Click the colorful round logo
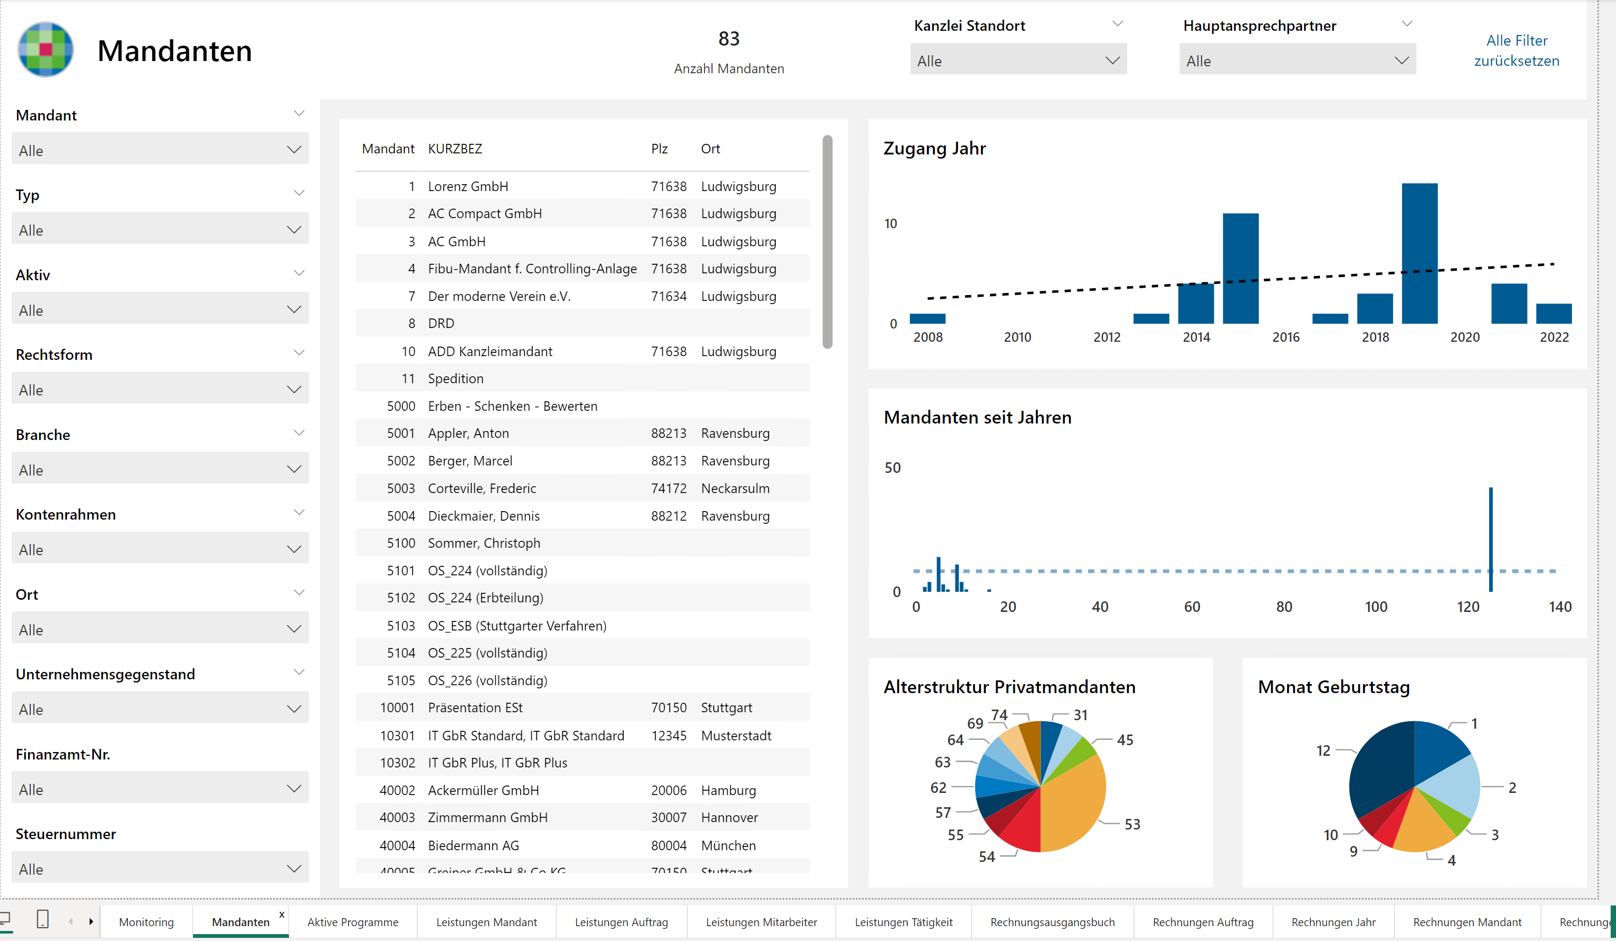This screenshot has height=941, width=1616. [x=45, y=49]
